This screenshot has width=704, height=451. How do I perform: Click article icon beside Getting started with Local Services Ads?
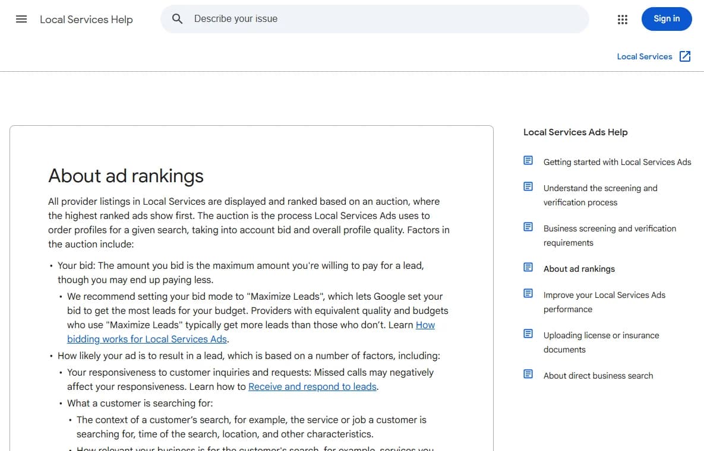(528, 160)
